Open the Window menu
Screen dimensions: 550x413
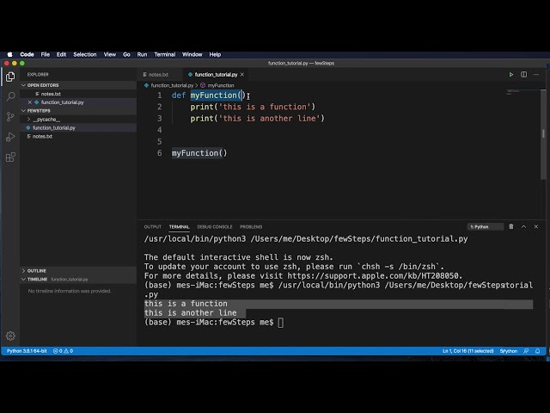(192, 54)
